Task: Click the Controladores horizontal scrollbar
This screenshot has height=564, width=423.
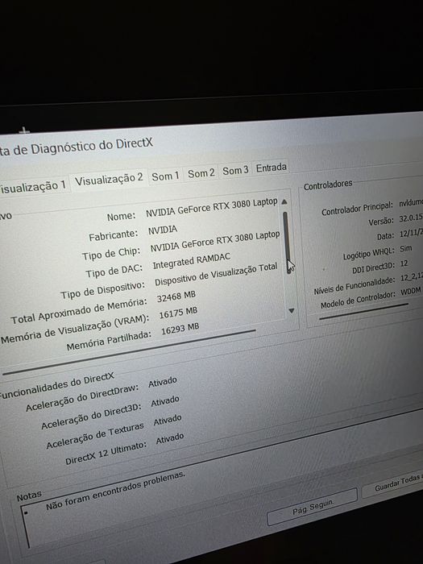Action: pos(363,311)
